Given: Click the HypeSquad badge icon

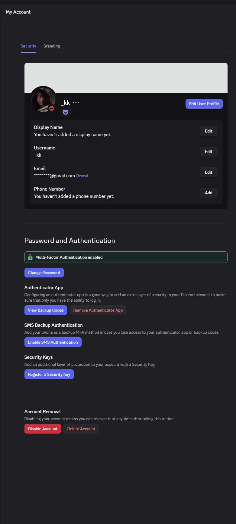Looking at the screenshot, I should (66, 113).
